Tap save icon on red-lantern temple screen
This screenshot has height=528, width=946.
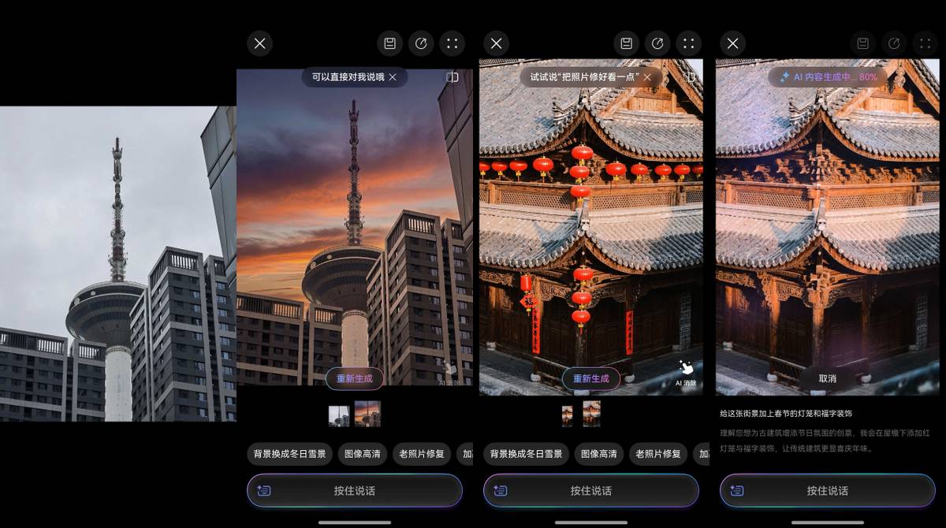tap(626, 43)
